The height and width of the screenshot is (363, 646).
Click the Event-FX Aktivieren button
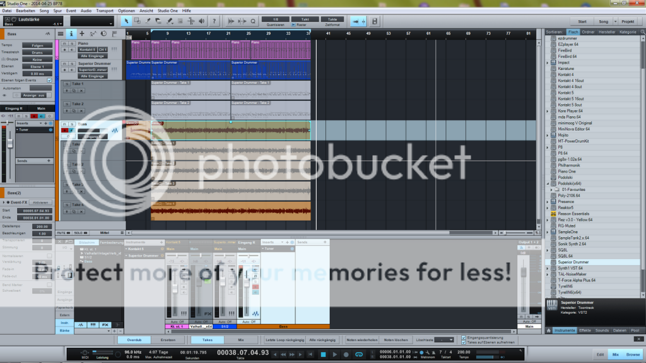click(x=40, y=202)
